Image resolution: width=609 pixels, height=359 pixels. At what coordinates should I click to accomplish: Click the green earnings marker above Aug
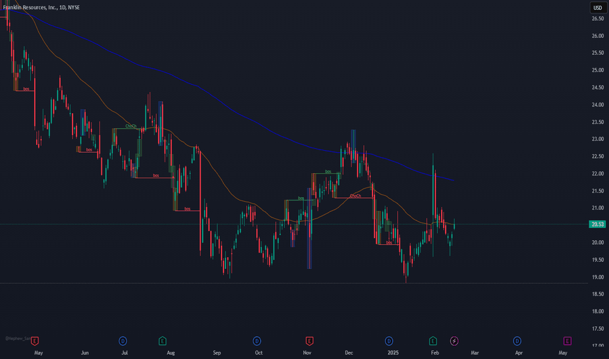pos(162,341)
